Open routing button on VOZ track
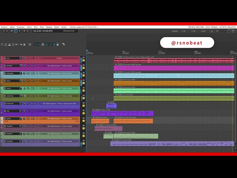This screenshot has height=178, width=237. tap(28, 58)
